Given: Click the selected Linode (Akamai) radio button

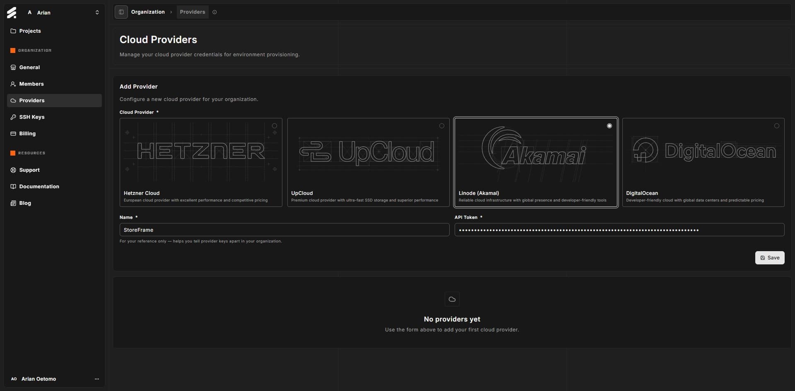Looking at the screenshot, I should click(609, 126).
